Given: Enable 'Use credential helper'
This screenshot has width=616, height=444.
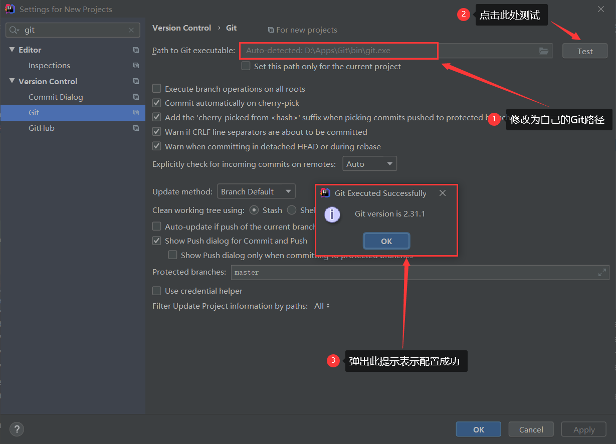Looking at the screenshot, I should click(157, 291).
